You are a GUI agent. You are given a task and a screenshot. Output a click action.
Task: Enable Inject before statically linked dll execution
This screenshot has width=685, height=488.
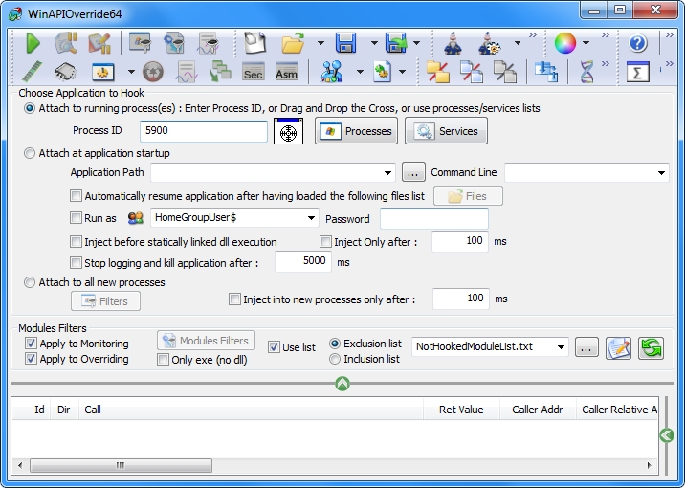click(76, 241)
